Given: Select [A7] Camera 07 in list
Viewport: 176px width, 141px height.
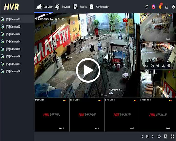Looking at the screenshot, I should point(17,64).
